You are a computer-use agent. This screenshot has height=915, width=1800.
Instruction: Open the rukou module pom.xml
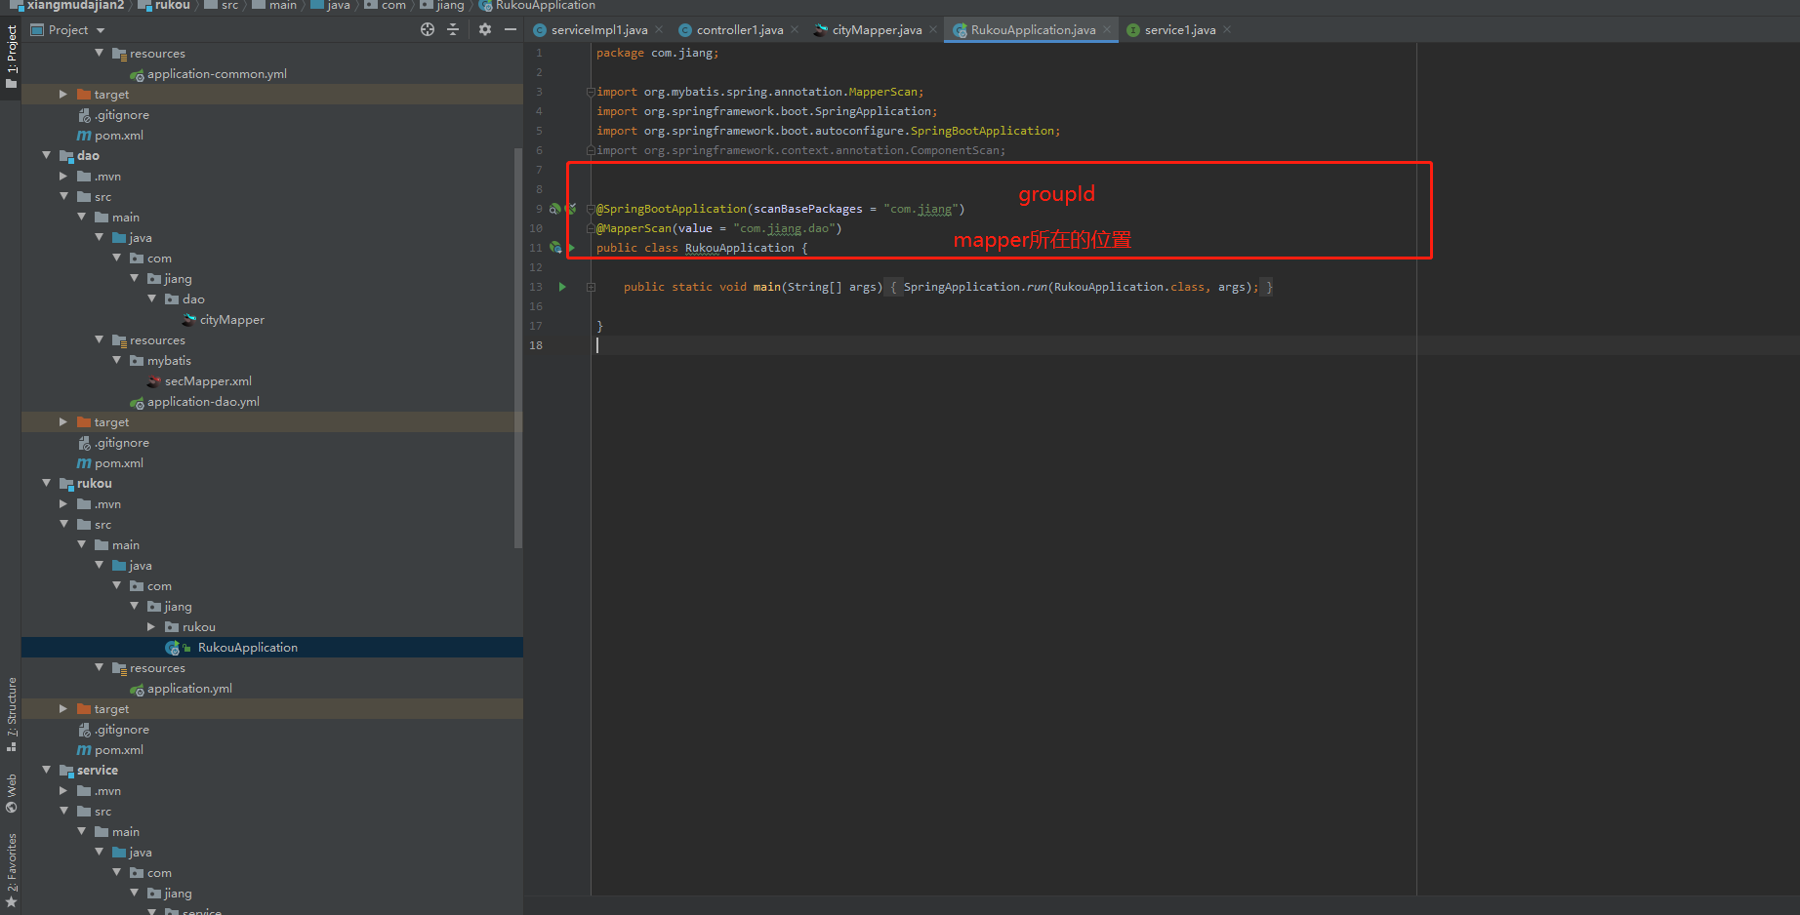(118, 750)
